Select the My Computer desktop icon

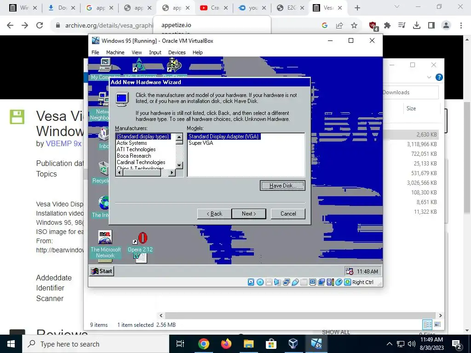(105, 69)
